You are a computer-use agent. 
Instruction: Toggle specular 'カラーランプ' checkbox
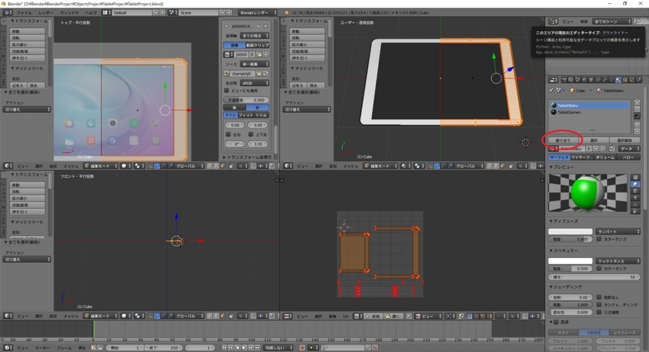599,268
